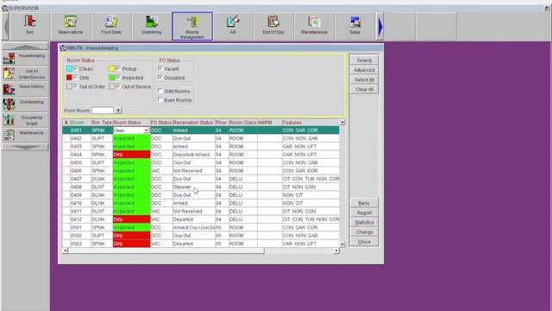This screenshot has height=311, width=552.
Task: Click the Select All button
Action: pos(364,79)
